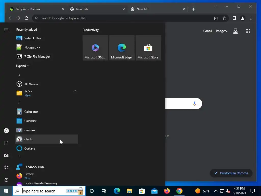Expand the Start menu hamburger navigation
Viewport: 261px width, 196px height.
click(6, 30)
